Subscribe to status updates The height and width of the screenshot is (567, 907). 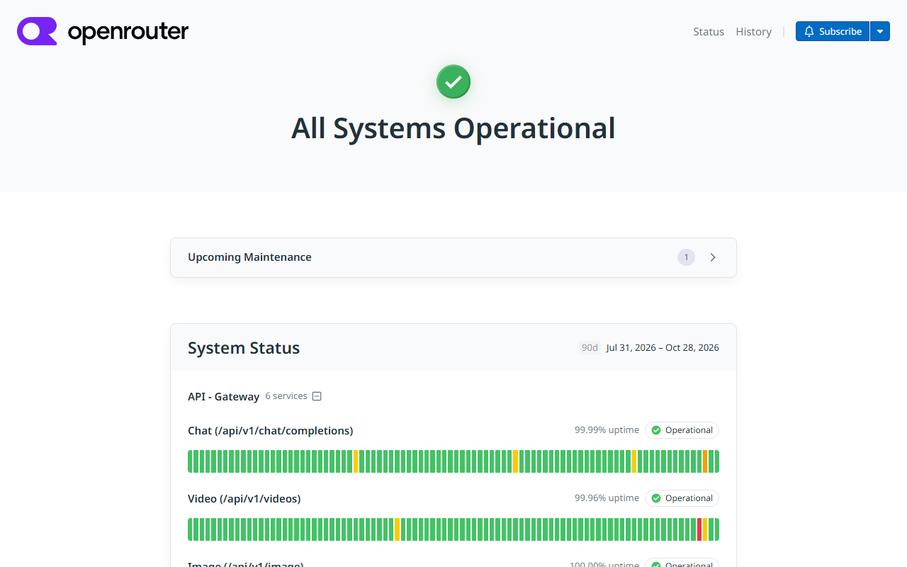pyautogui.click(x=833, y=31)
